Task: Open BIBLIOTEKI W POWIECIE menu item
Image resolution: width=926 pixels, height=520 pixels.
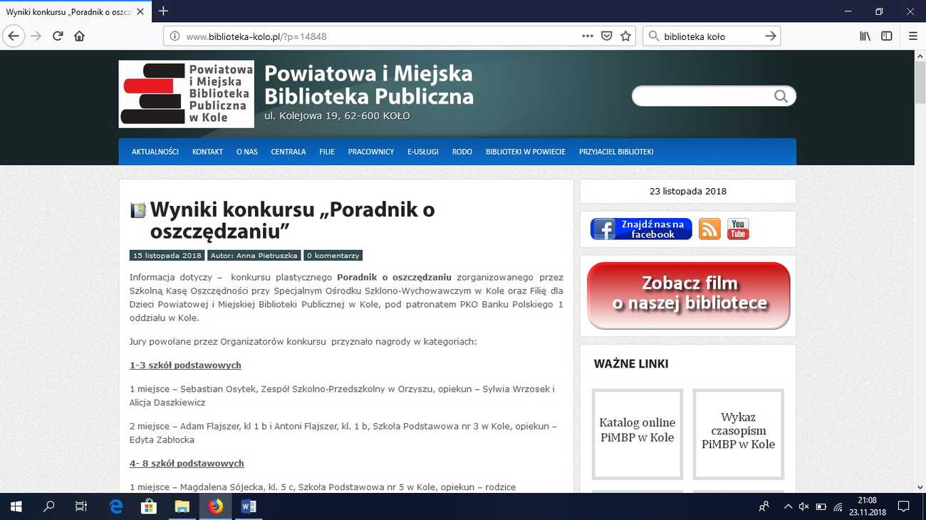Action: pyautogui.click(x=526, y=152)
